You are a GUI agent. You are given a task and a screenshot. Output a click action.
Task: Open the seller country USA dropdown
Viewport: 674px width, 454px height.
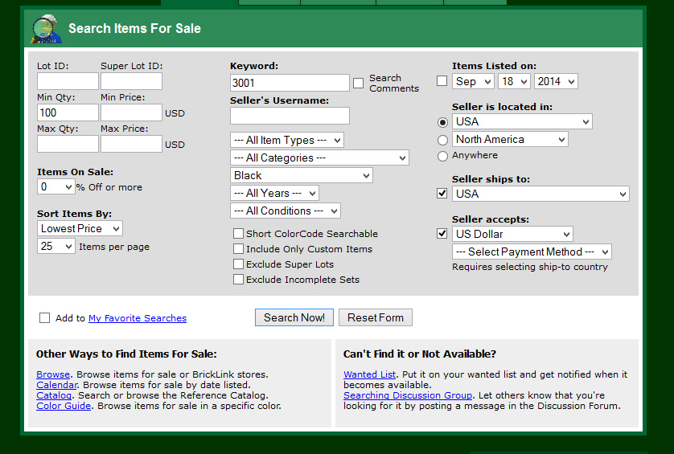point(522,121)
